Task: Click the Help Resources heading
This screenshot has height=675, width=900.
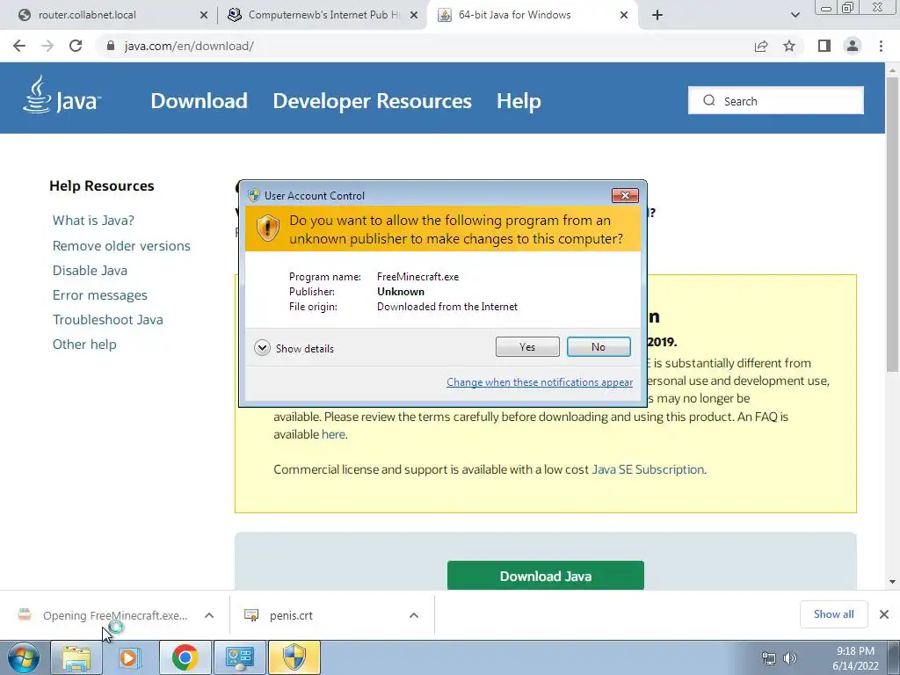Action: [x=102, y=186]
